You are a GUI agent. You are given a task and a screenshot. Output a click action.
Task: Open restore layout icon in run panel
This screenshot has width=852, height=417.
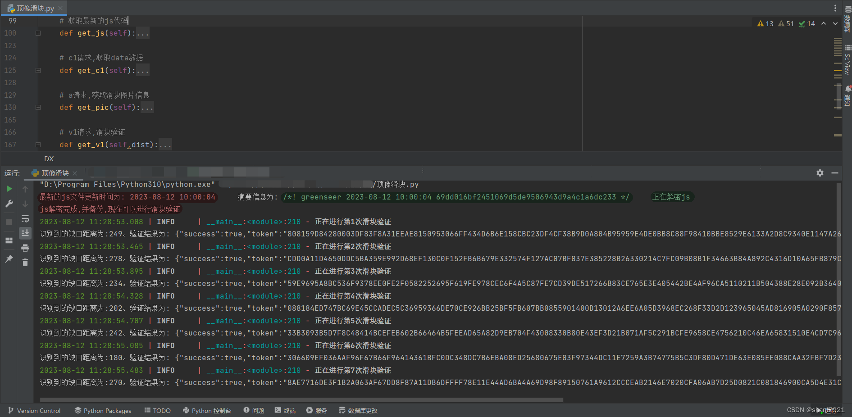click(9, 240)
